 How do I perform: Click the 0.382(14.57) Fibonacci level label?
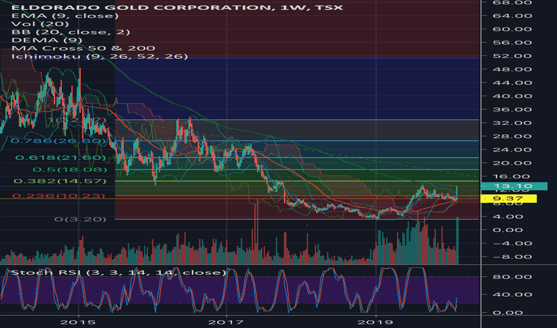pos(60,181)
